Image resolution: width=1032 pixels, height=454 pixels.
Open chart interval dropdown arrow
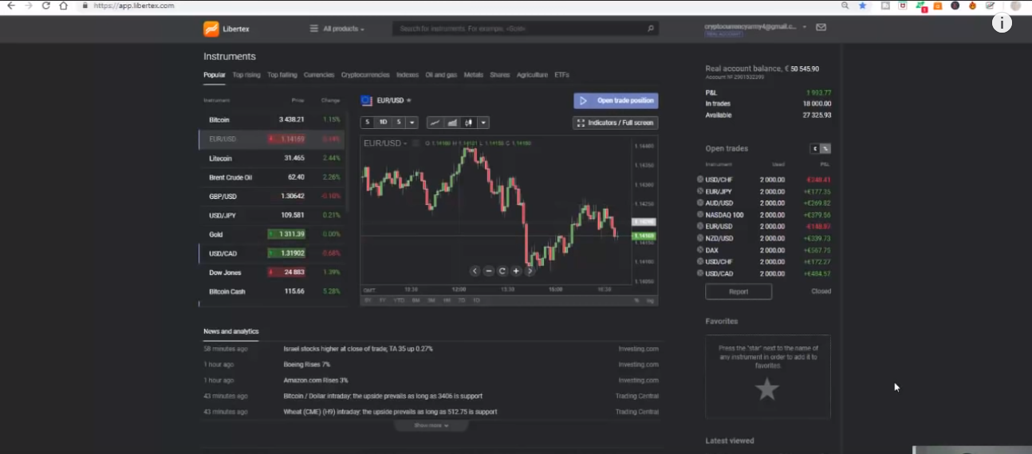[x=412, y=123]
